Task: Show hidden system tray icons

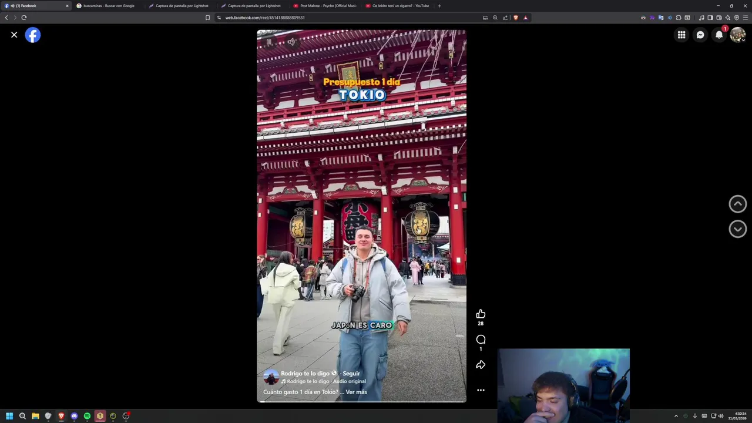Action: [x=676, y=416]
